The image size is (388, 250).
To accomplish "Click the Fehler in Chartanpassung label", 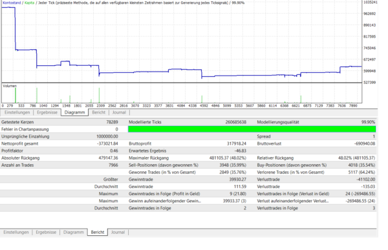I will (25, 129).
